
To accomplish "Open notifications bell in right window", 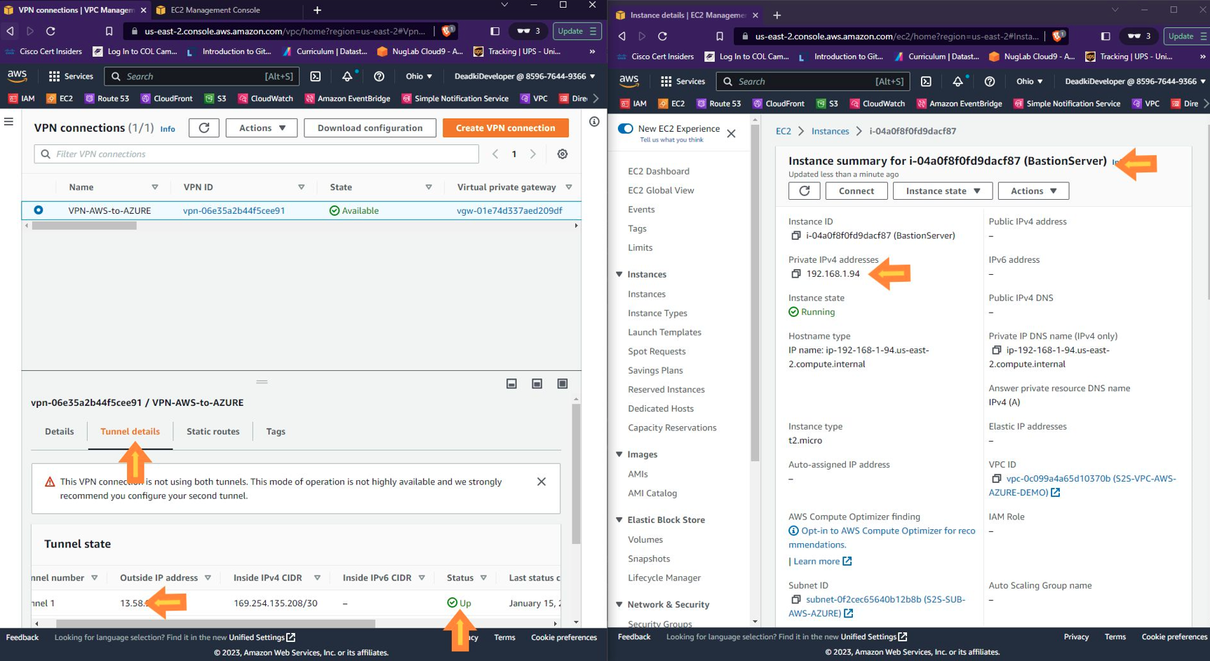I will click(x=957, y=81).
